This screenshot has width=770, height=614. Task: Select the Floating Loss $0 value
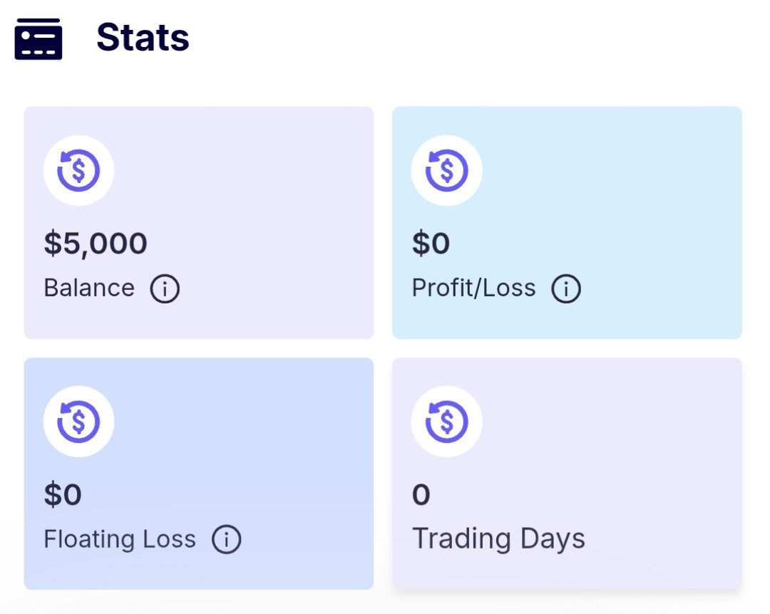coord(63,494)
